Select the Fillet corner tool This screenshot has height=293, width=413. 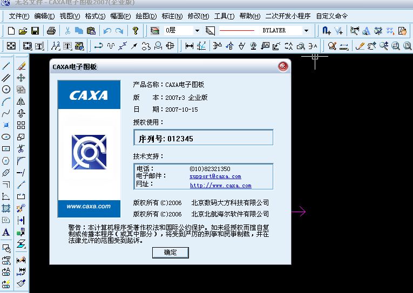click(x=21, y=161)
